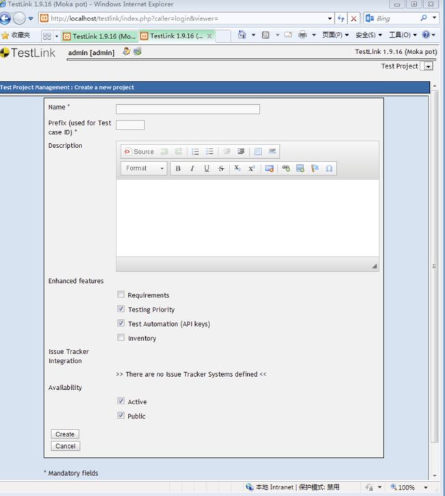Open the 安全(S) menu
This screenshot has width=445, height=496.
pyautogui.click(x=369, y=35)
